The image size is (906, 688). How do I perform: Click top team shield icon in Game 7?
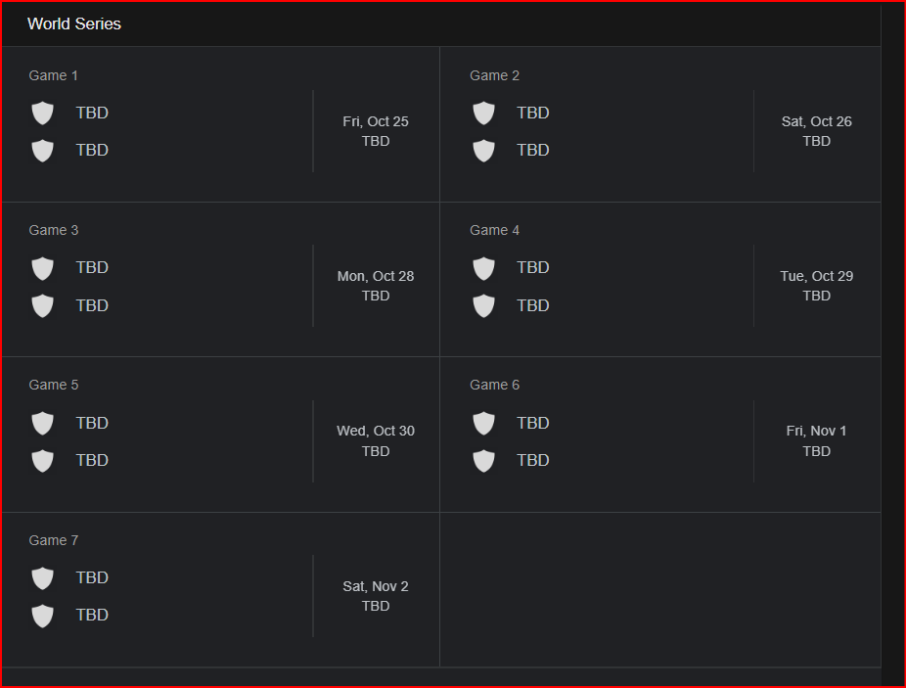(42, 577)
